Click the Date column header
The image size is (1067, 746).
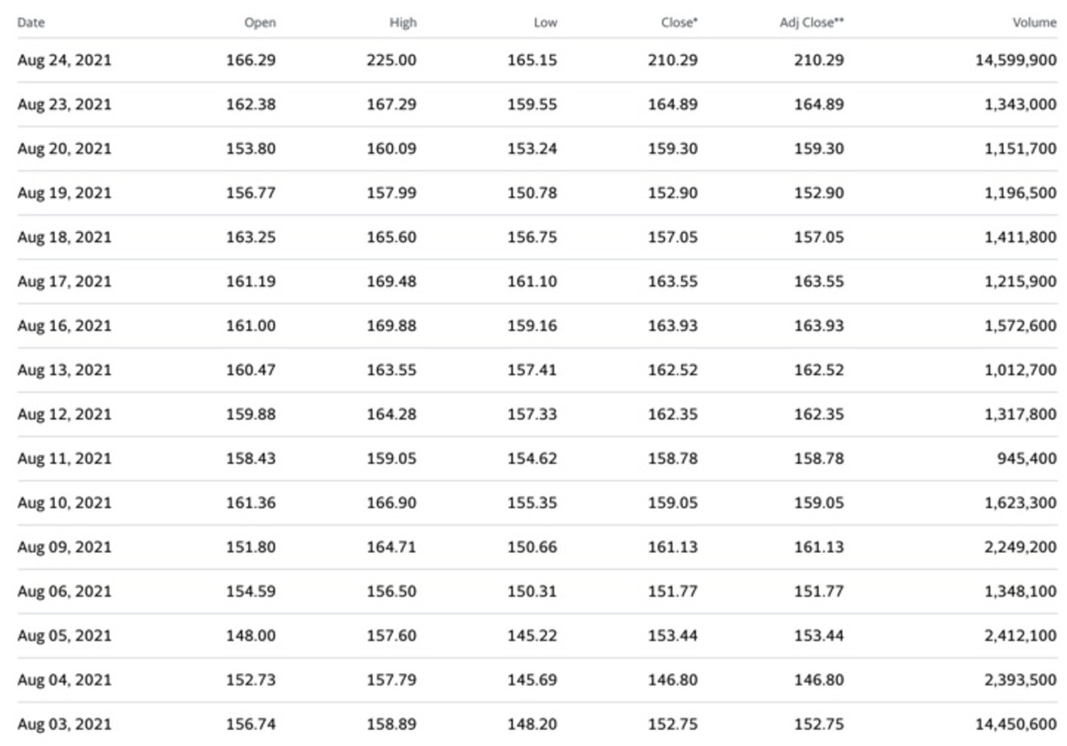click(29, 23)
